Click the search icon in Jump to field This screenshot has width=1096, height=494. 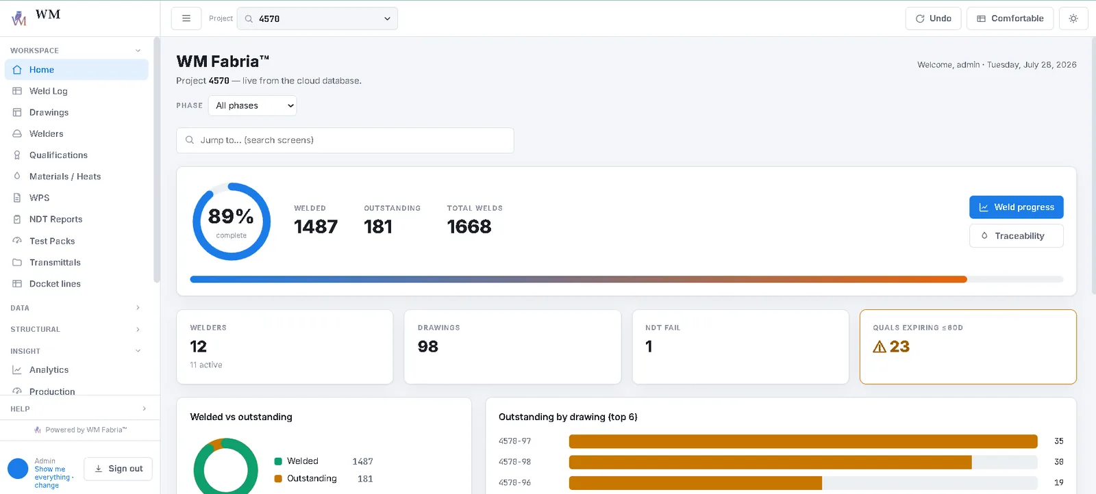point(190,140)
